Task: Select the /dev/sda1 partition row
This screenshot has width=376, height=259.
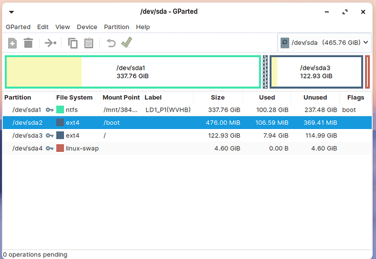Action: (x=187, y=110)
